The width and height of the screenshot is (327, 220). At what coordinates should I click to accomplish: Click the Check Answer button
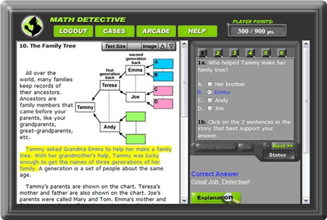216,147
